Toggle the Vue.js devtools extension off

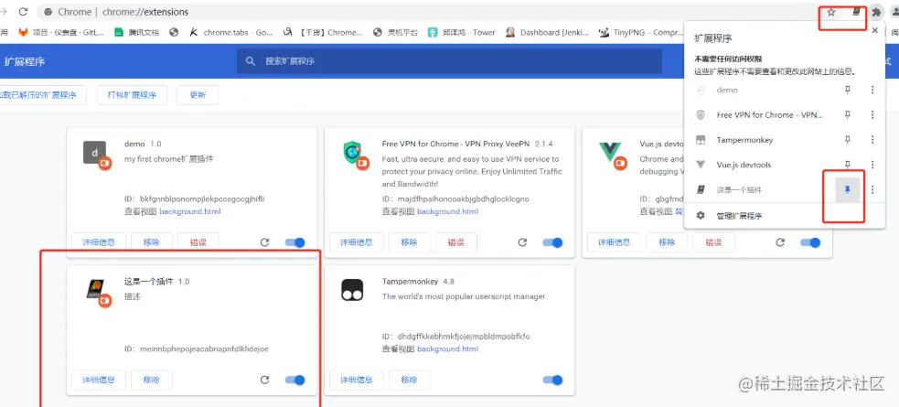tap(810, 242)
